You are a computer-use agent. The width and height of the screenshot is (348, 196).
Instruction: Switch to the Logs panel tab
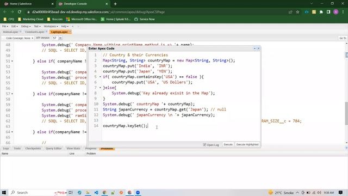tap(6, 149)
